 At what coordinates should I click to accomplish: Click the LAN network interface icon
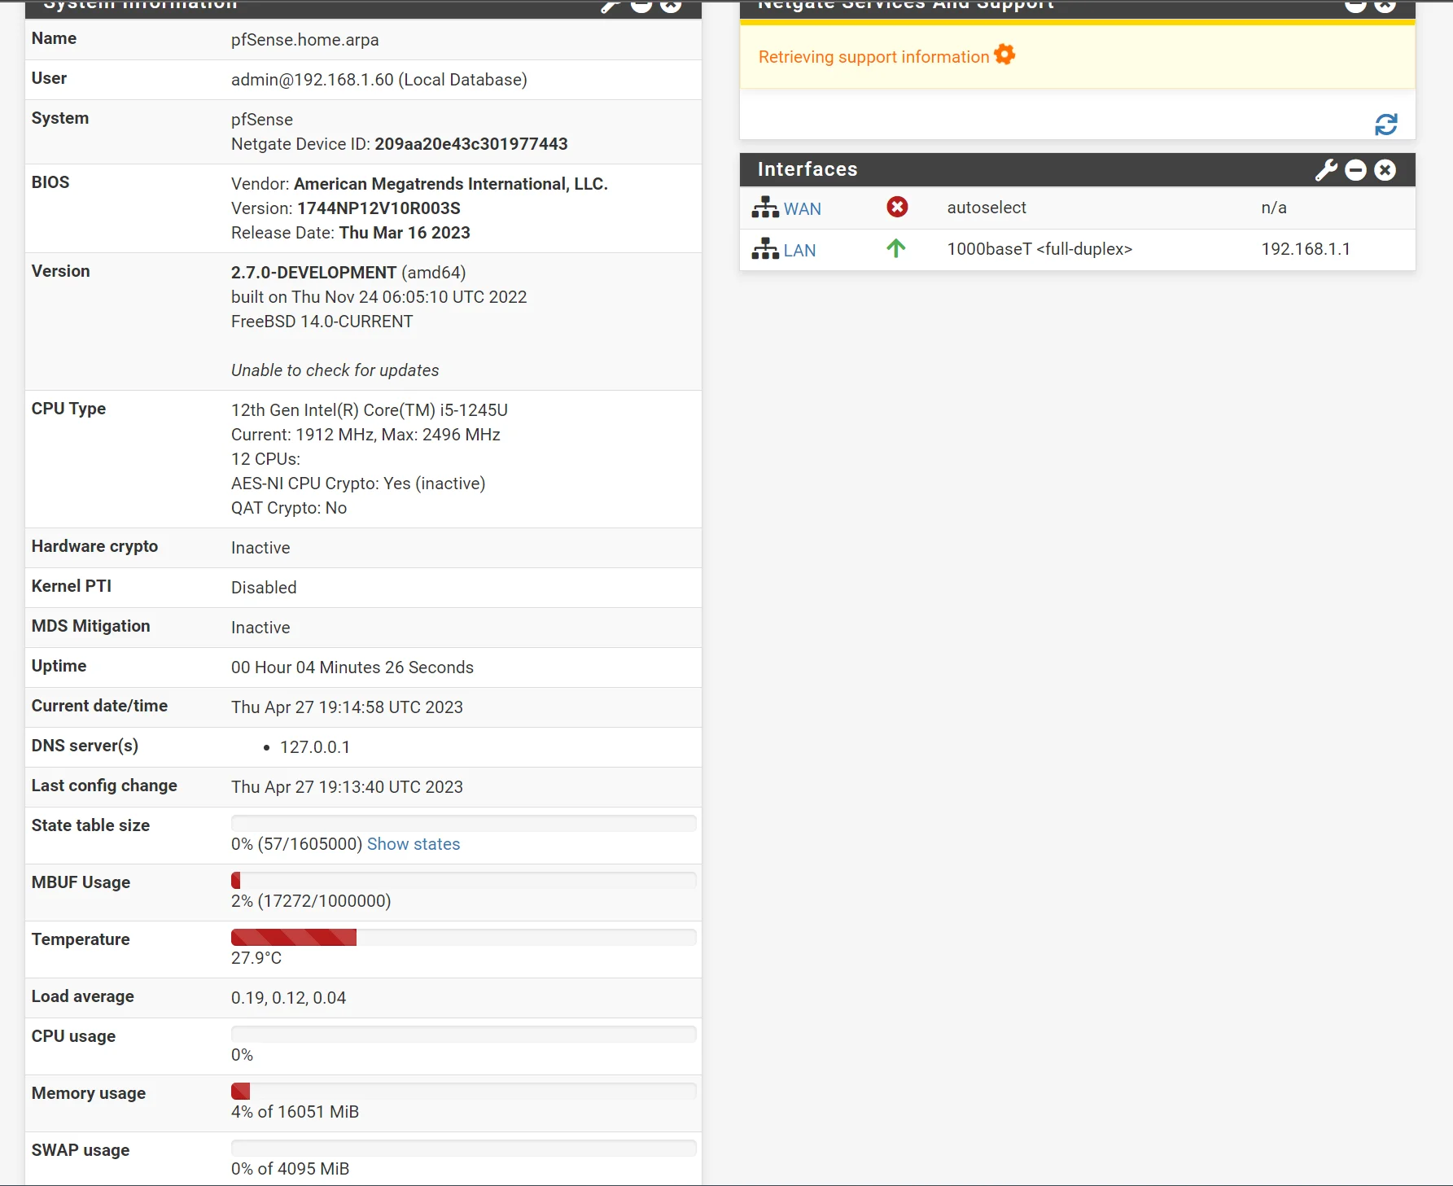point(765,249)
